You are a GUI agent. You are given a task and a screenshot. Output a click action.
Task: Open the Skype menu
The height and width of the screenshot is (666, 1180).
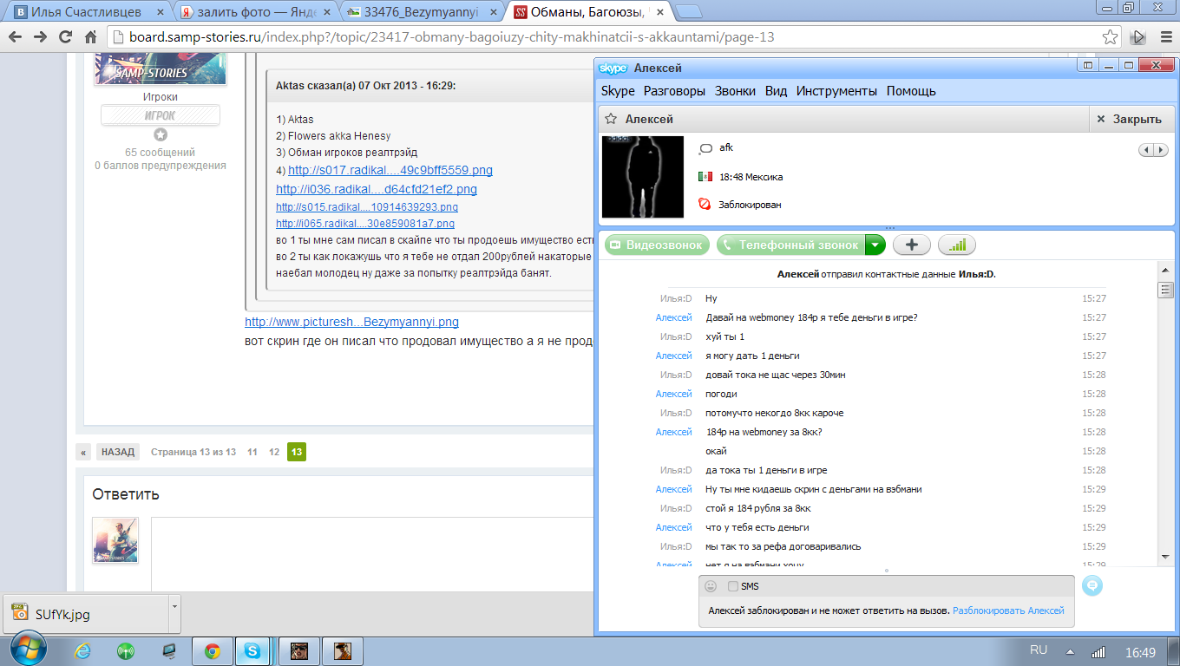tap(618, 91)
